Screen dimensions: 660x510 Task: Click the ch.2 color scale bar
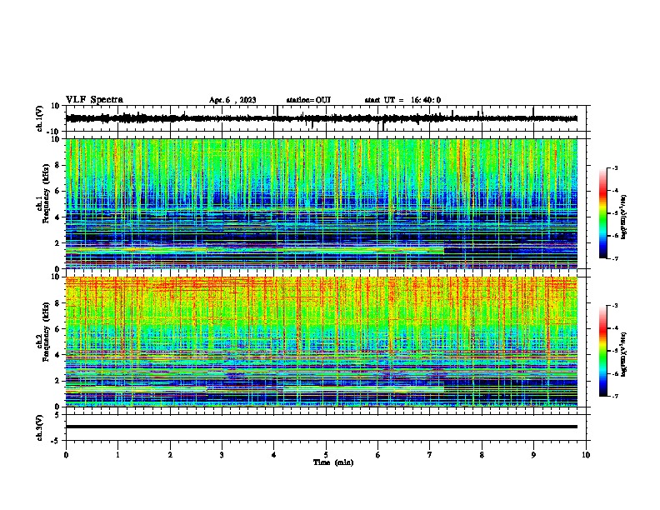pos(603,351)
